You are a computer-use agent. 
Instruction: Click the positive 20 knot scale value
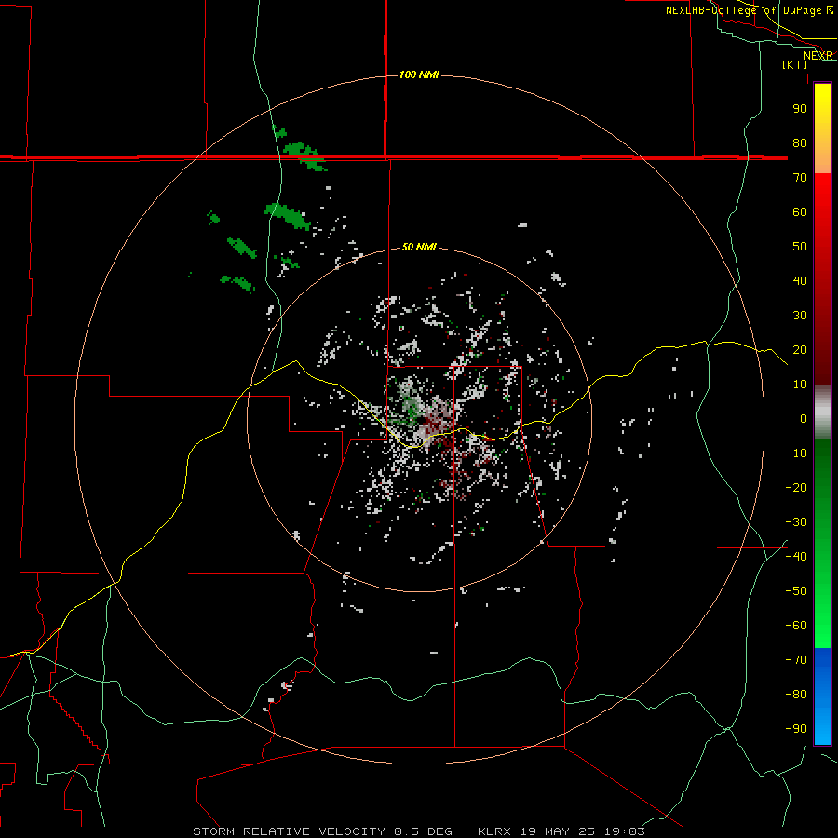pos(800,349)
